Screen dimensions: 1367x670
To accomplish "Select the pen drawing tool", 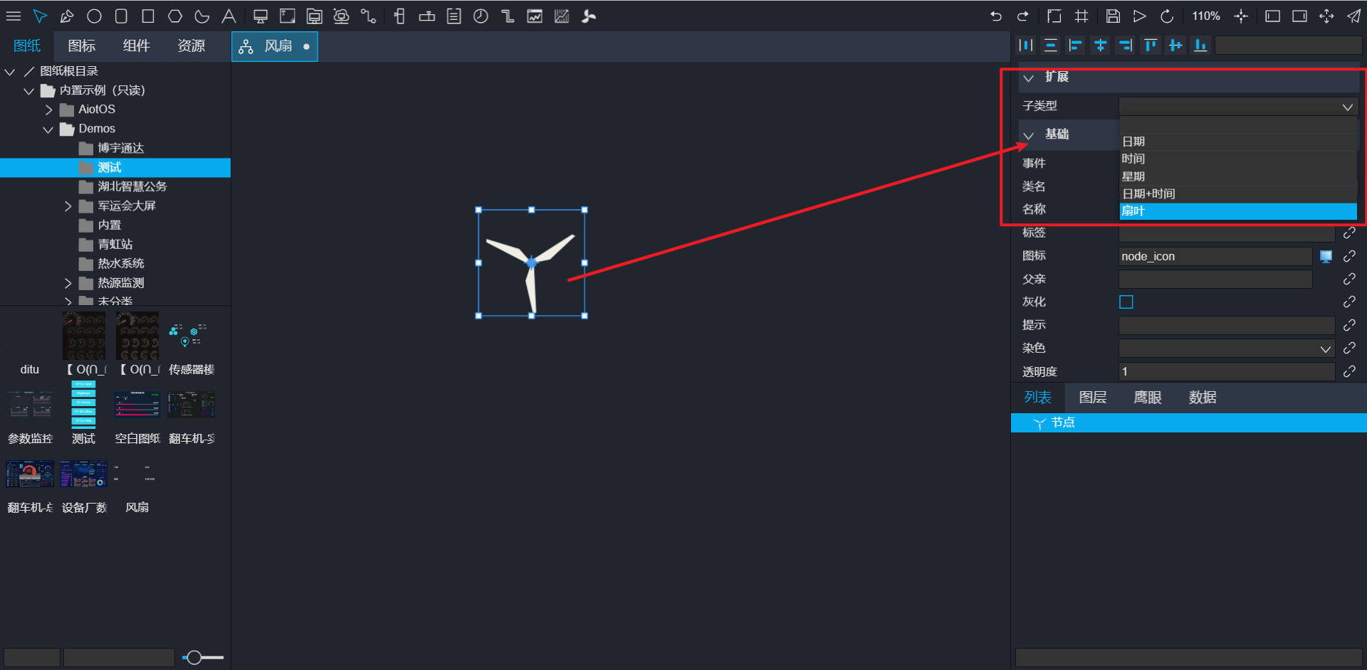I will tap(67, 16).
